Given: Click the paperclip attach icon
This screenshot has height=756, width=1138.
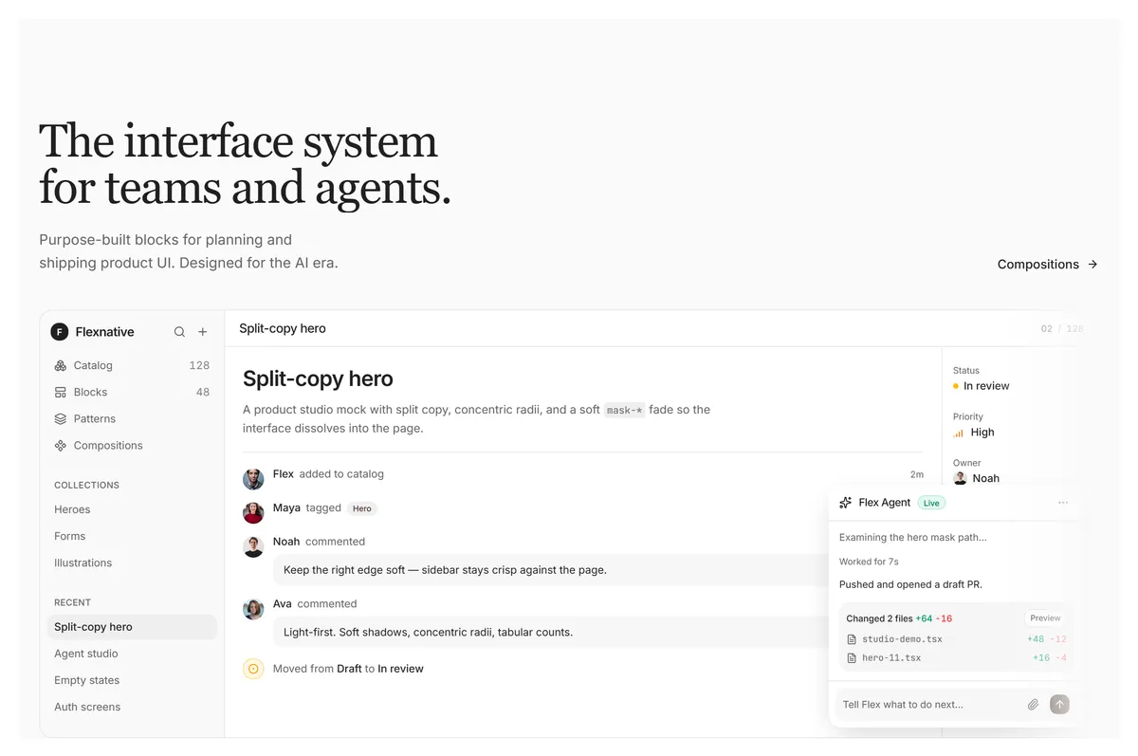Looking at the screenshot, I should click(1034, 705).
